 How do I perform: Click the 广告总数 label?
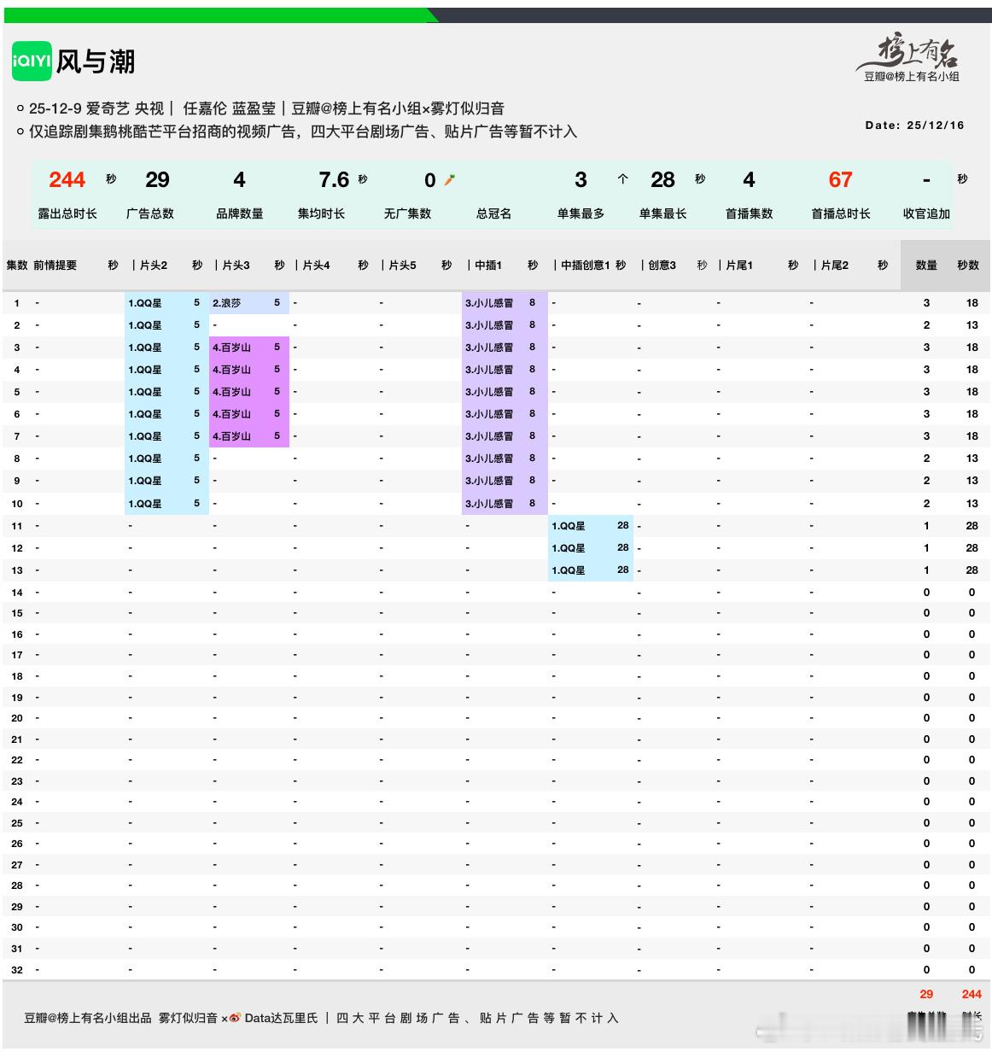point(150,213)
